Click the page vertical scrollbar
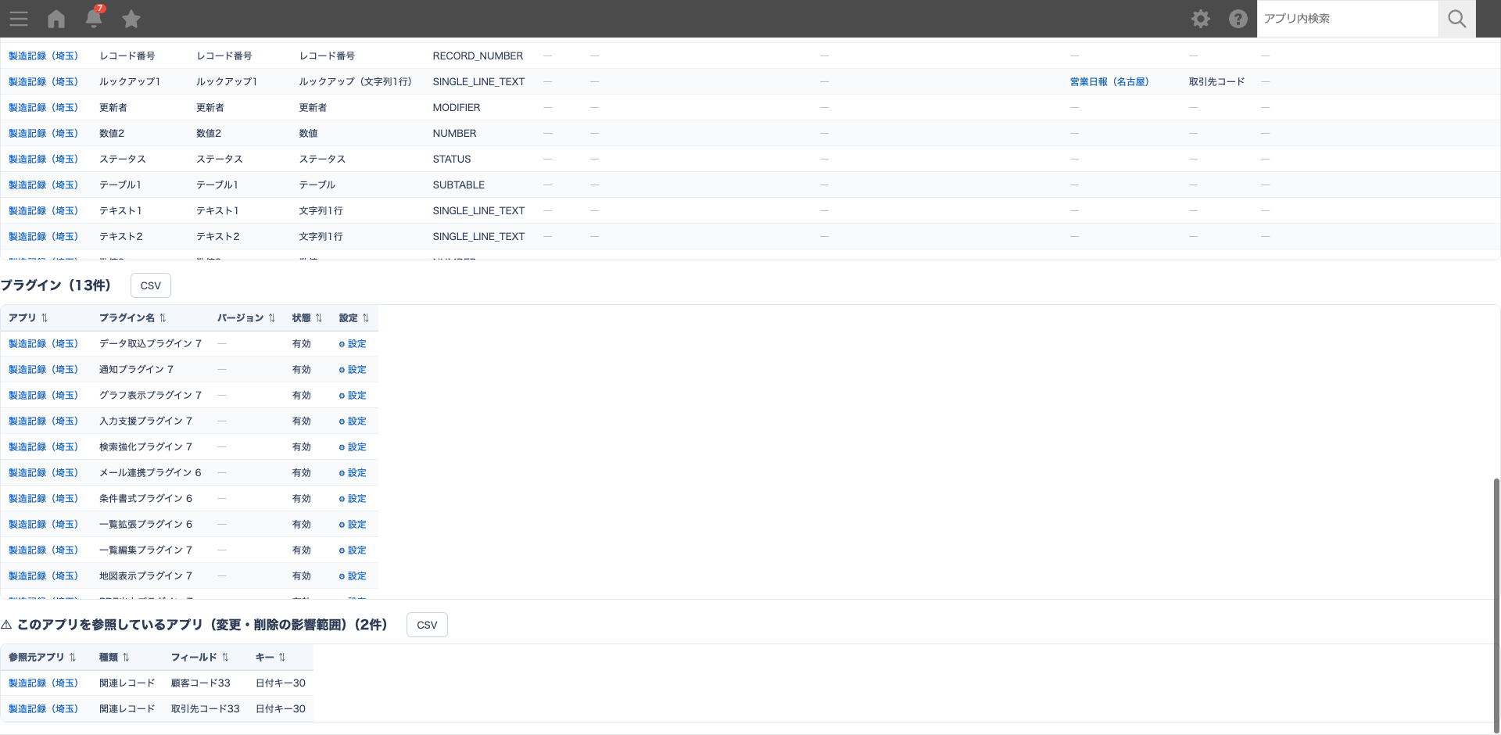 [1496, 602]
